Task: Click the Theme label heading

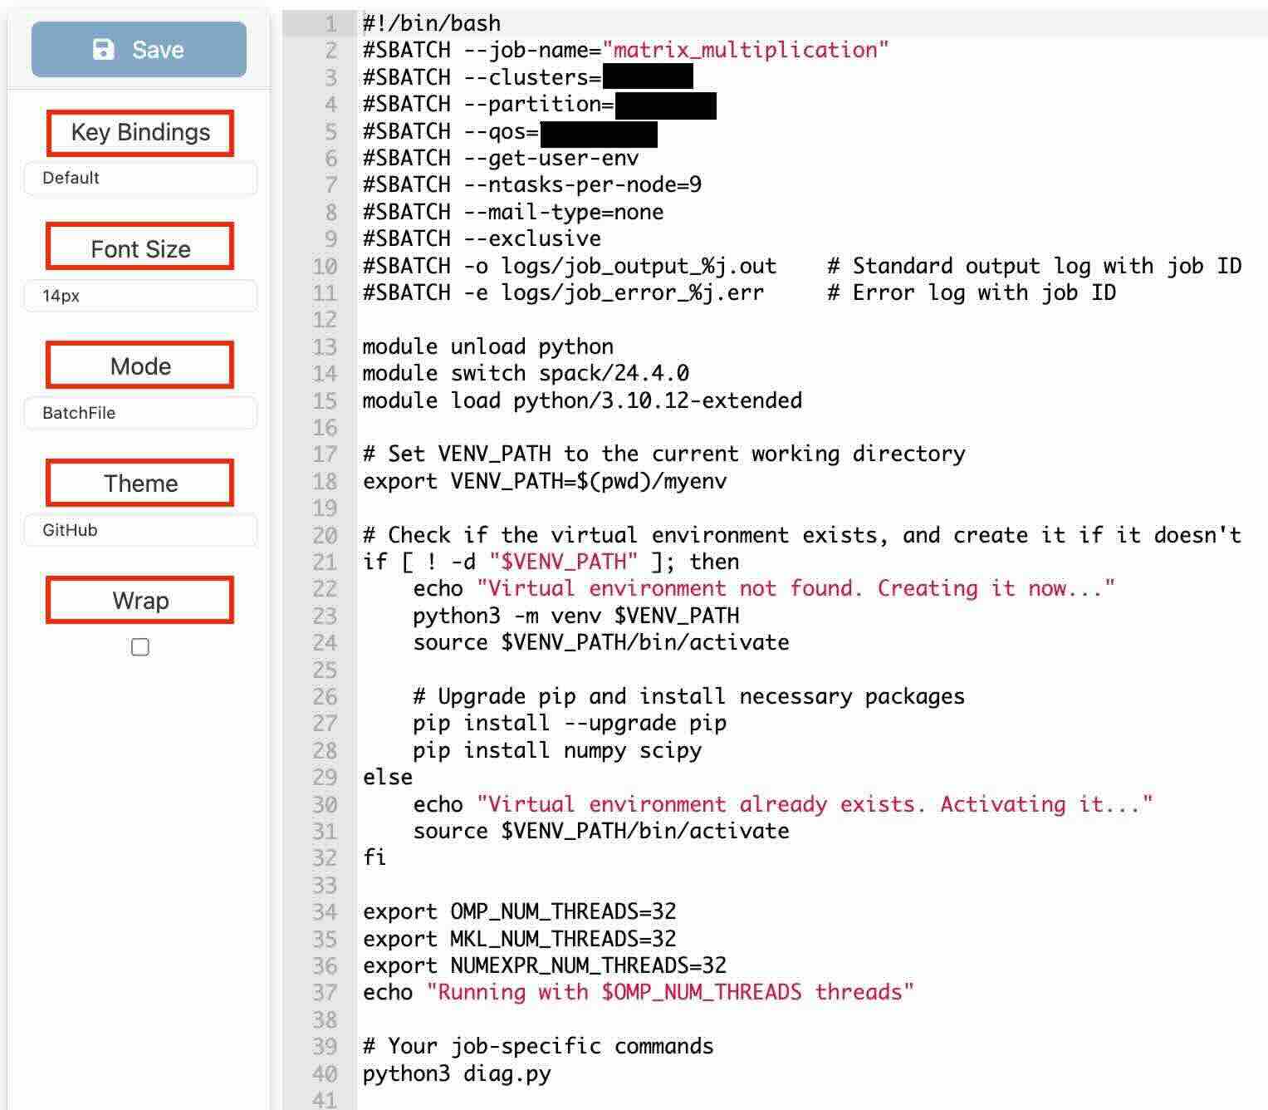Action: pyautogui.click(x=140, y=484)
